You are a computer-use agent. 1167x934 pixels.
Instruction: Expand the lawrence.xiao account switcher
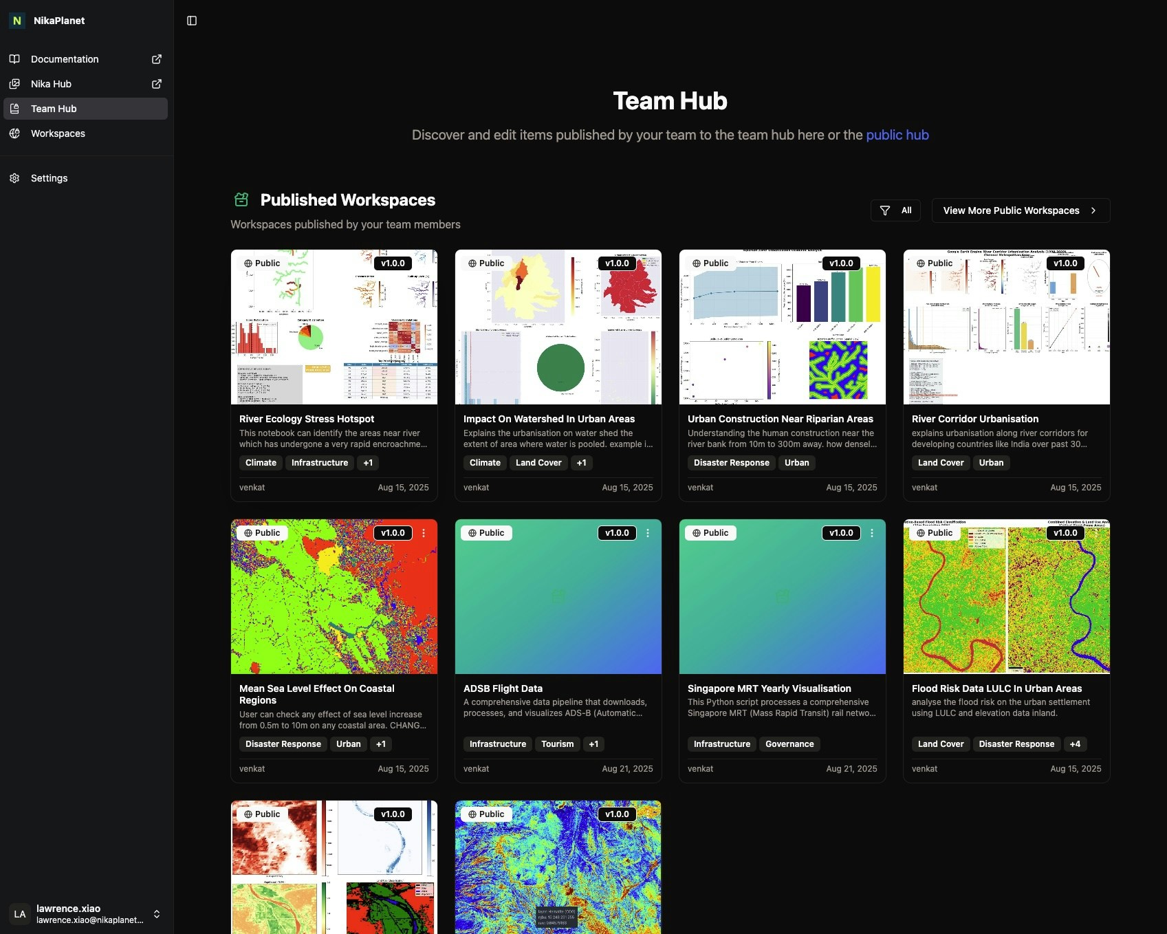[x=157, y=914]
